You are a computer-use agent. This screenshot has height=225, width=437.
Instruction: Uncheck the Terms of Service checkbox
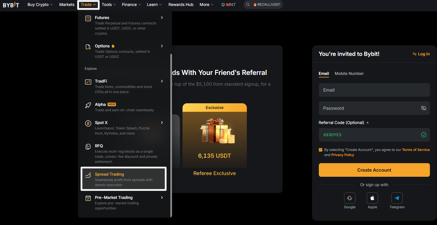click(x=321, y=150)
